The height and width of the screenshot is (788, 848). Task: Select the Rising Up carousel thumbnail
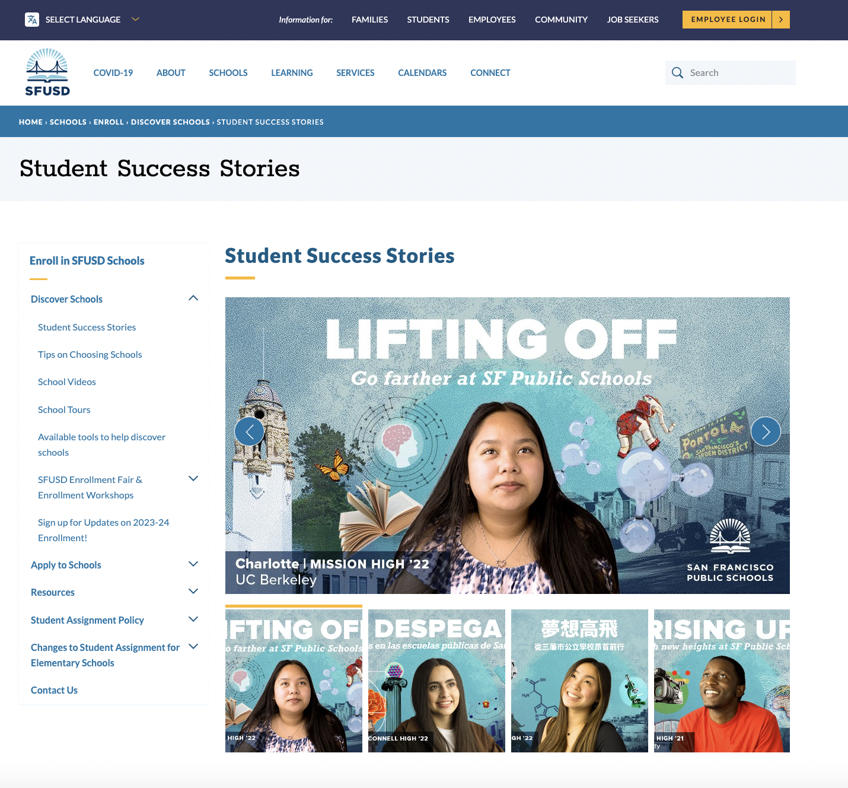click(x=722, y=681)
